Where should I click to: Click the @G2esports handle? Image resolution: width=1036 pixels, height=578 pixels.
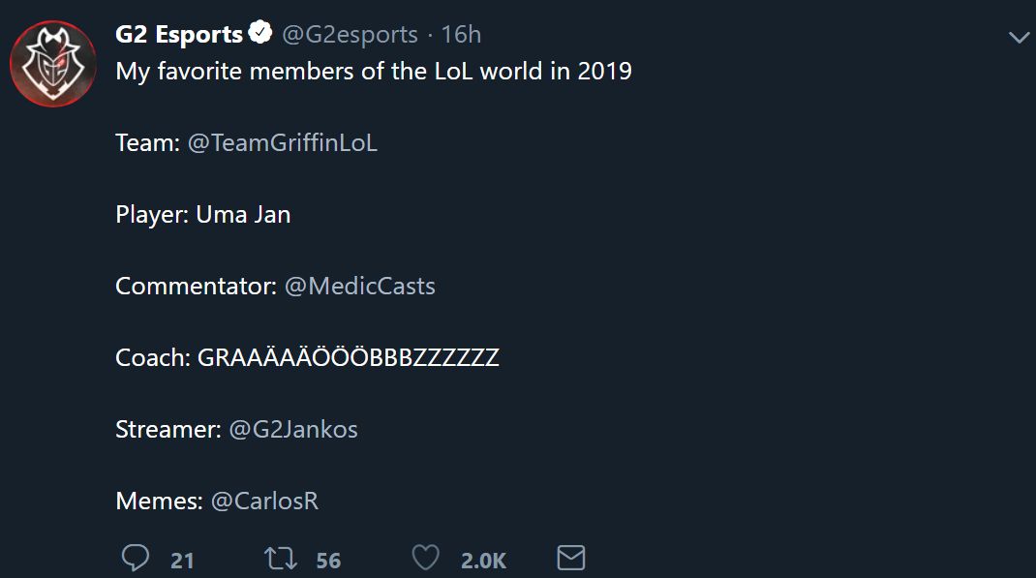coord(350,35)
